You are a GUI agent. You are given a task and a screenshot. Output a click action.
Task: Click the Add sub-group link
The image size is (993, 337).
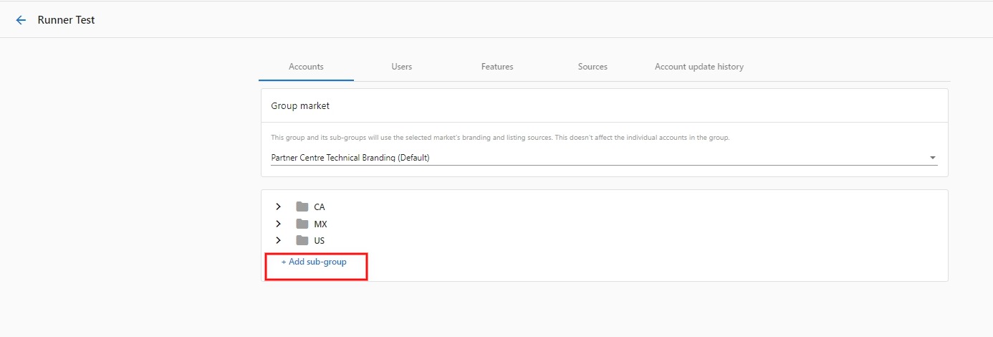click(314, 262)
